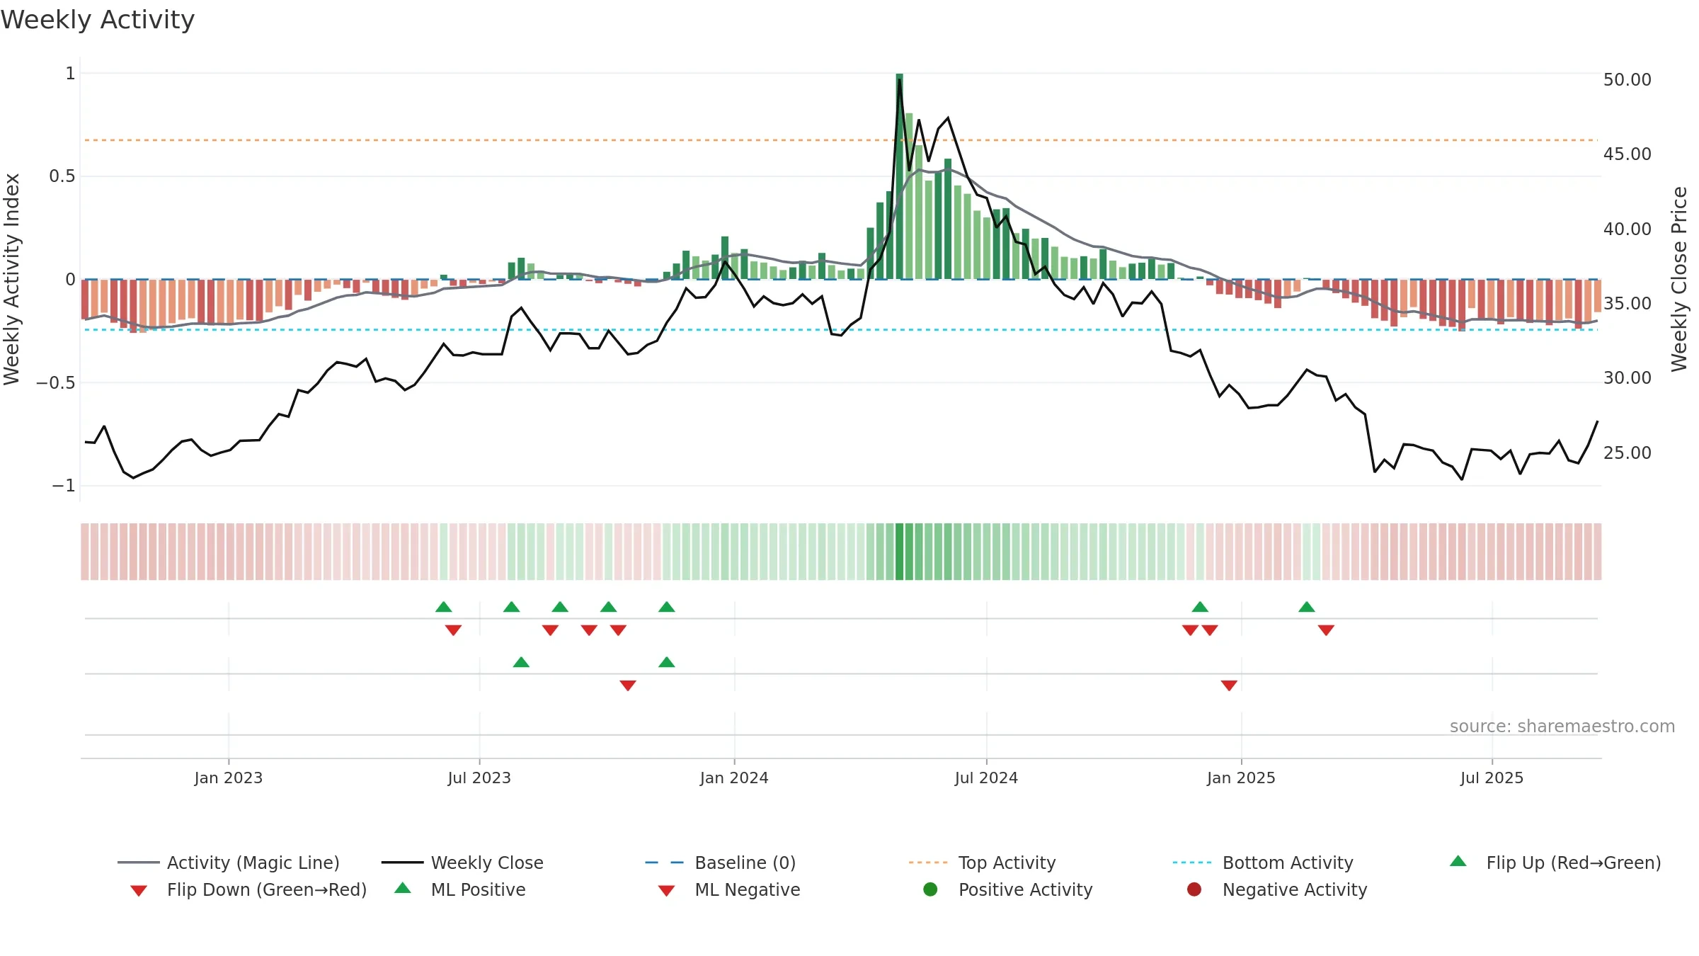This screenshot has height=956, width=1699.
Task: Click the first ML positive triangle after Jul 2023
Action: pos(521,662)
